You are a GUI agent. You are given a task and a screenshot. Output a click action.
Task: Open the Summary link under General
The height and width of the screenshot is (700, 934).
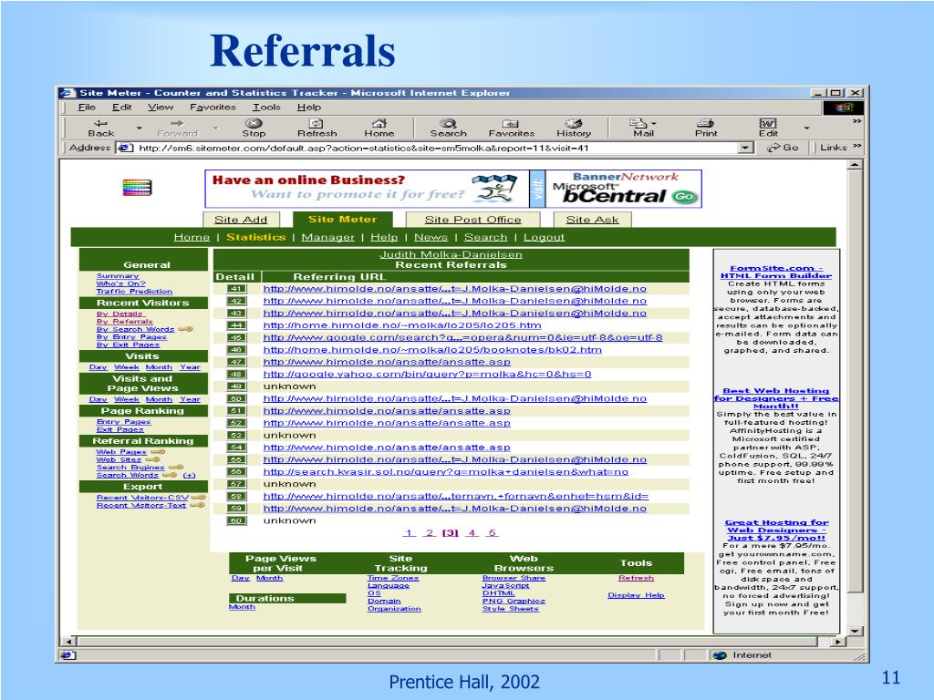pyautogui.click(x=118, y=276)
